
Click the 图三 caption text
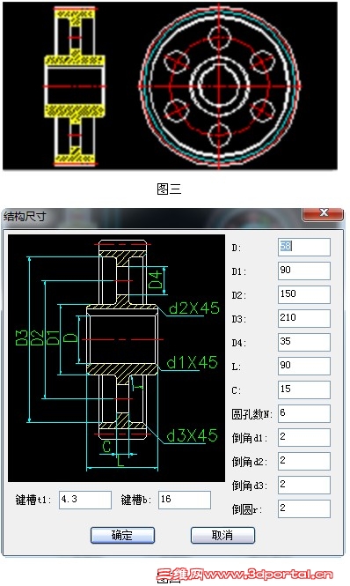[x=169, y=189]
